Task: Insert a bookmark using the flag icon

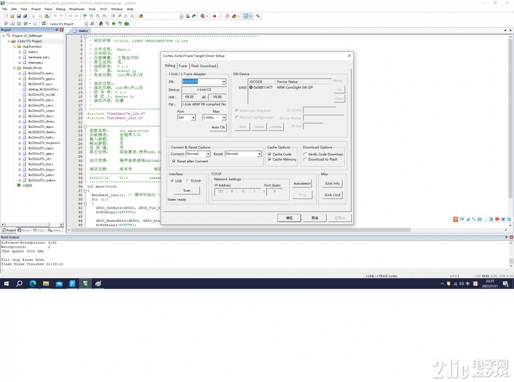Action: pyautogui.click(x=85, y=16)
